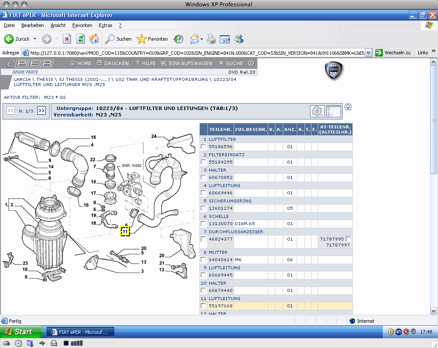Open the Ansicht menu
This screenshot has width=438, height=348.
58,25
